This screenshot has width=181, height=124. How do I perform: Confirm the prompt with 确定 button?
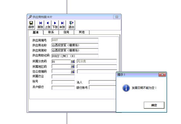tap(154, 105)
